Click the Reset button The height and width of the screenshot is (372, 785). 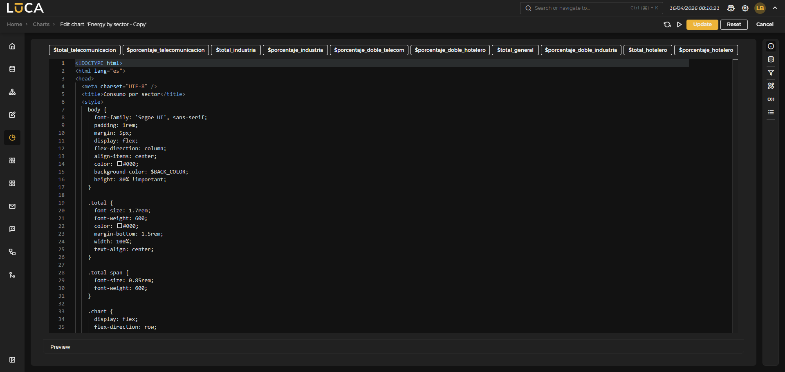point(734,25)
